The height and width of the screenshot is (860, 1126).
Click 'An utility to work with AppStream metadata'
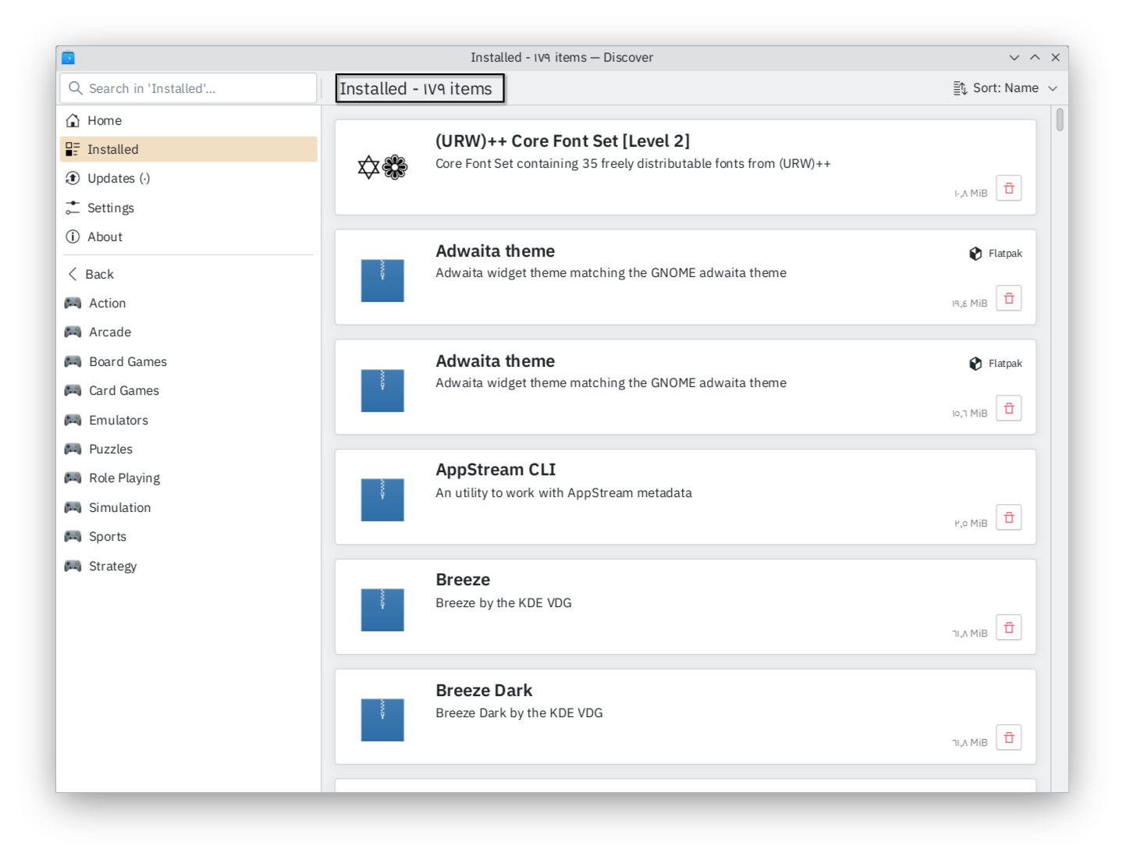click(563, 492)
